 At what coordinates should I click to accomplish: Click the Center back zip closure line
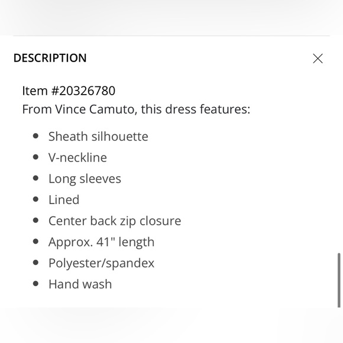[x=115, y=221]
